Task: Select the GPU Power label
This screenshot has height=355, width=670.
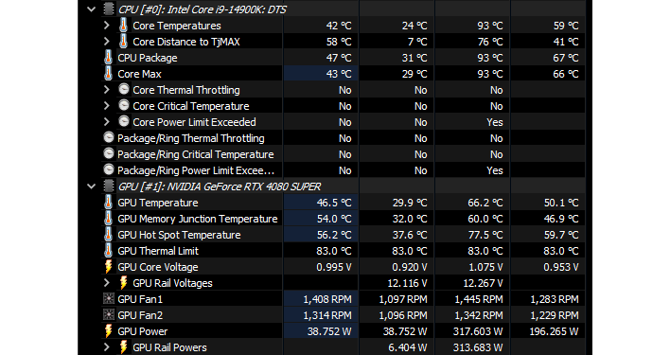Action: [x=142, y=331]
